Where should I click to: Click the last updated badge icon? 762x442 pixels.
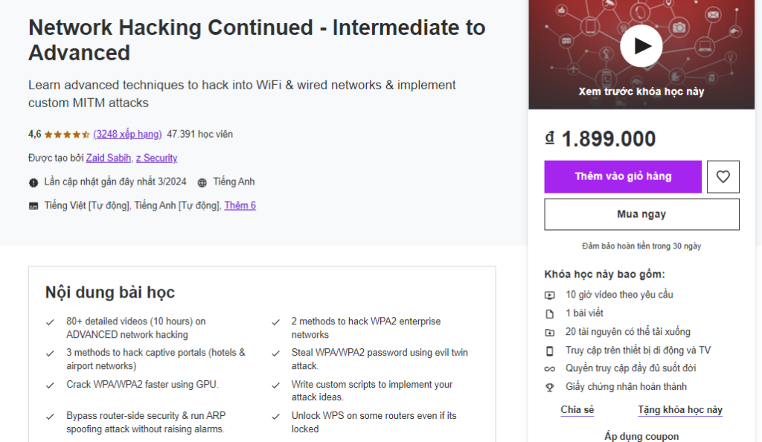click(x=33, y=182)
